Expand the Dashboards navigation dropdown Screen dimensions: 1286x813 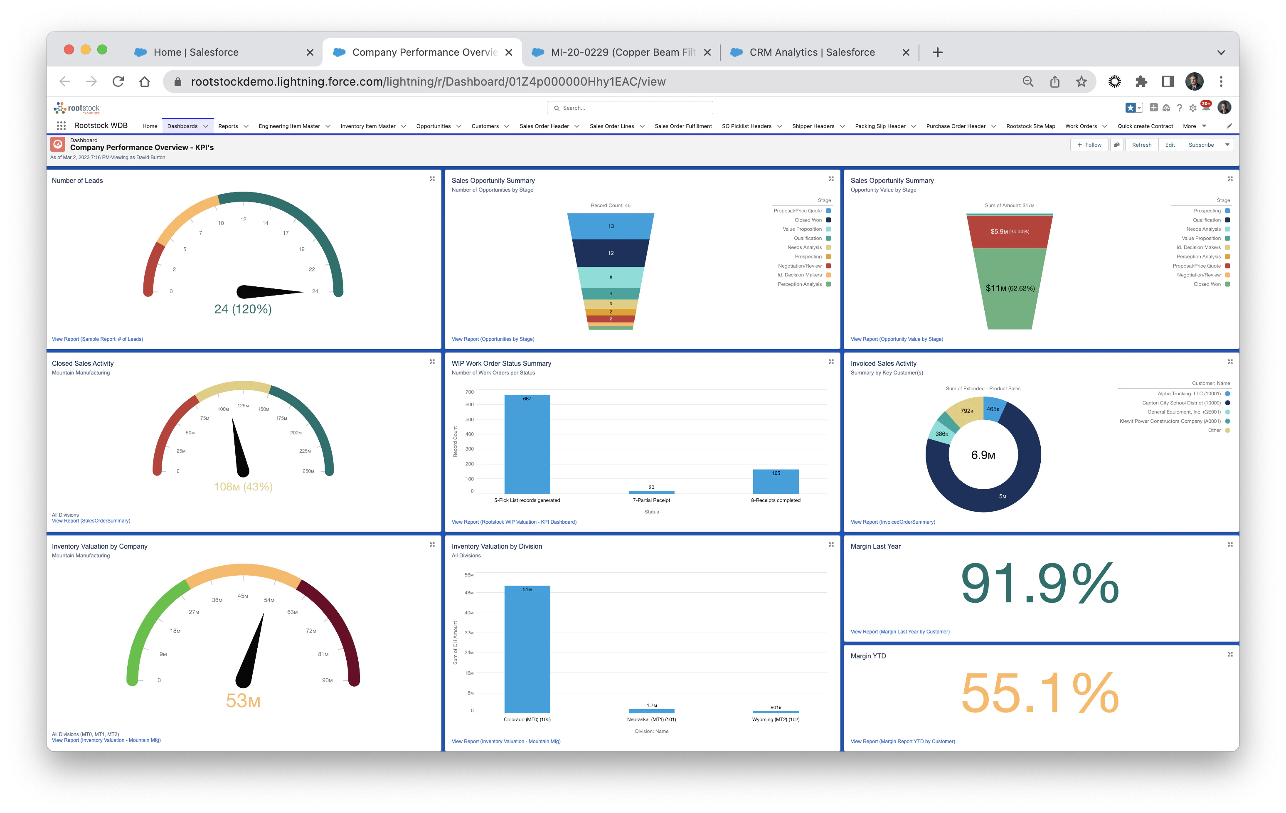206,126
